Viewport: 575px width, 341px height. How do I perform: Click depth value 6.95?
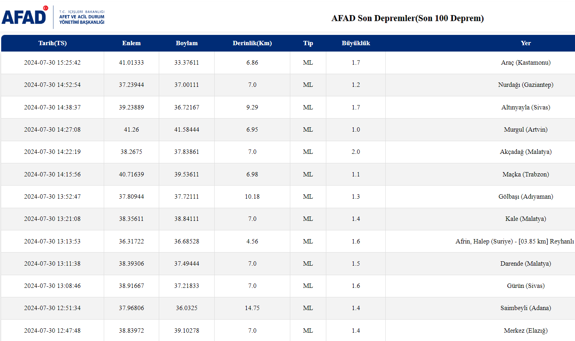[x=252, y=130]
